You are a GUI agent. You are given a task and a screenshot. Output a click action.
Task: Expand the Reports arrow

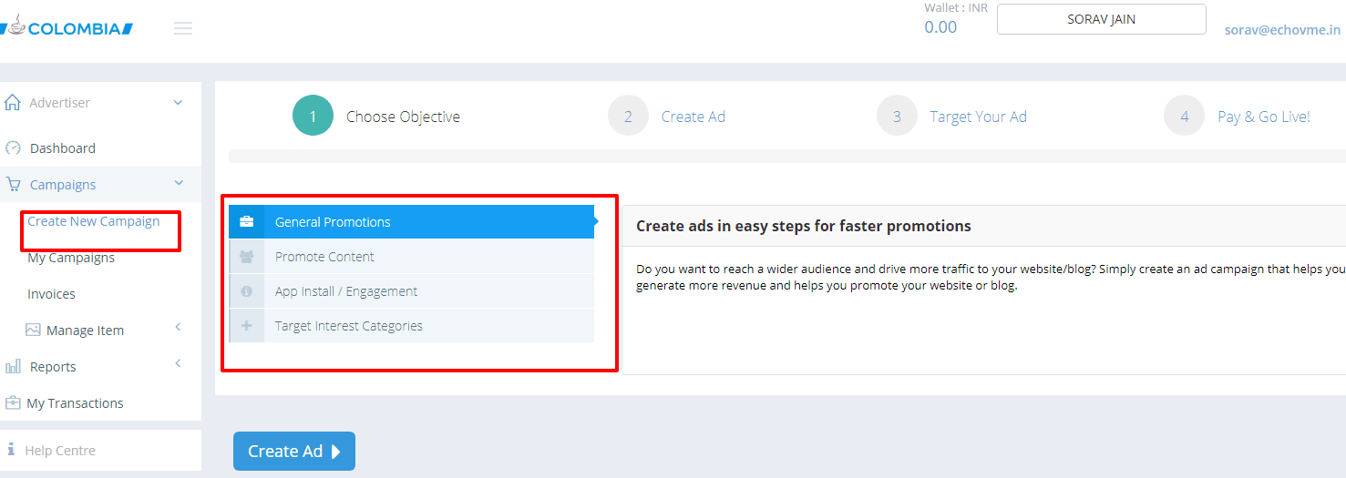point(178,364)
